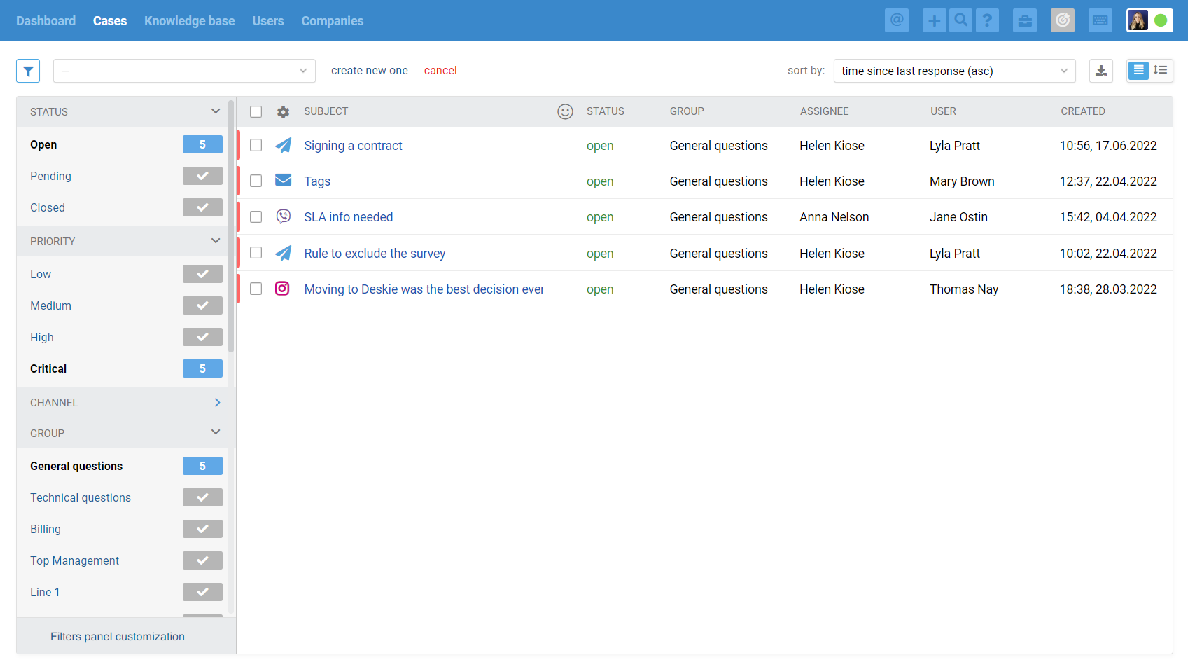Open the Tags case link
The width and height of the screenshot is (1188, 669).
(x=317, y=181)
